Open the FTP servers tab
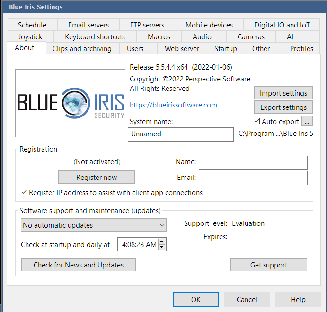327x312 pixels. click(147, 25)
